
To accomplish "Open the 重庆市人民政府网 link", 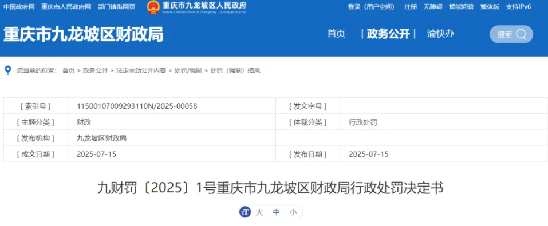I will 66,7.
